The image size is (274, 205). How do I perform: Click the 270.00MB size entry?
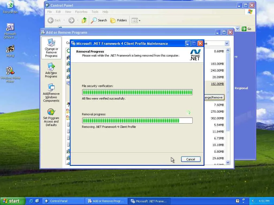217,112
